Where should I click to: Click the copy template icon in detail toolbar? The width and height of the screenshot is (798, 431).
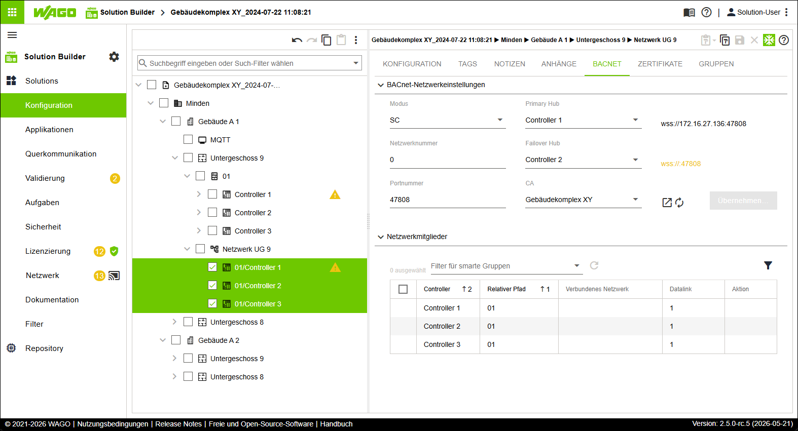[x=725, y=40]
